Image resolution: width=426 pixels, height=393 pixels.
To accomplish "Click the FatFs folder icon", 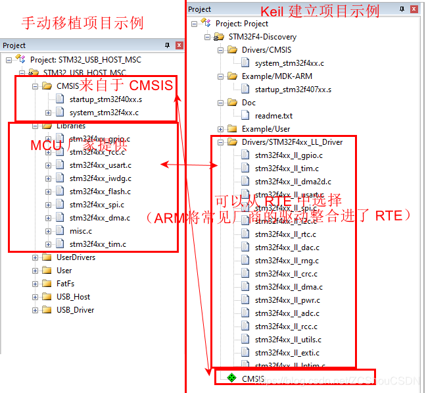I will pyautogui.click(x=47, y=283).
